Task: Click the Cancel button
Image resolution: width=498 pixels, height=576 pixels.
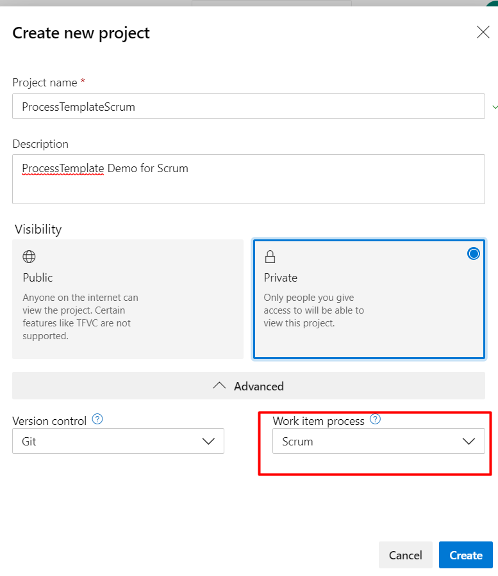Action: point(405,555)
